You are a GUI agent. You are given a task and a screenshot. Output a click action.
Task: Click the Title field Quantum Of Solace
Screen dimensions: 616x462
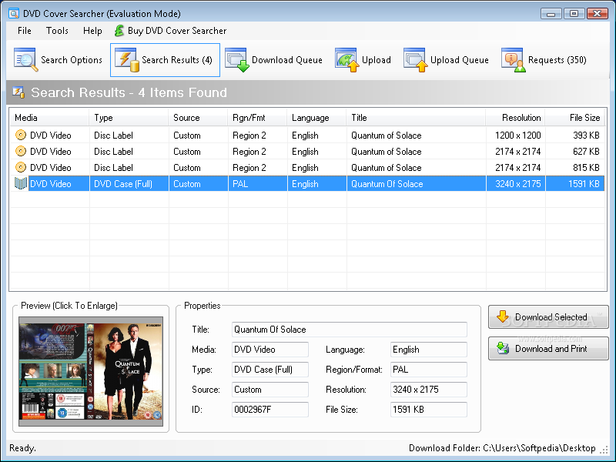point(350,330)
